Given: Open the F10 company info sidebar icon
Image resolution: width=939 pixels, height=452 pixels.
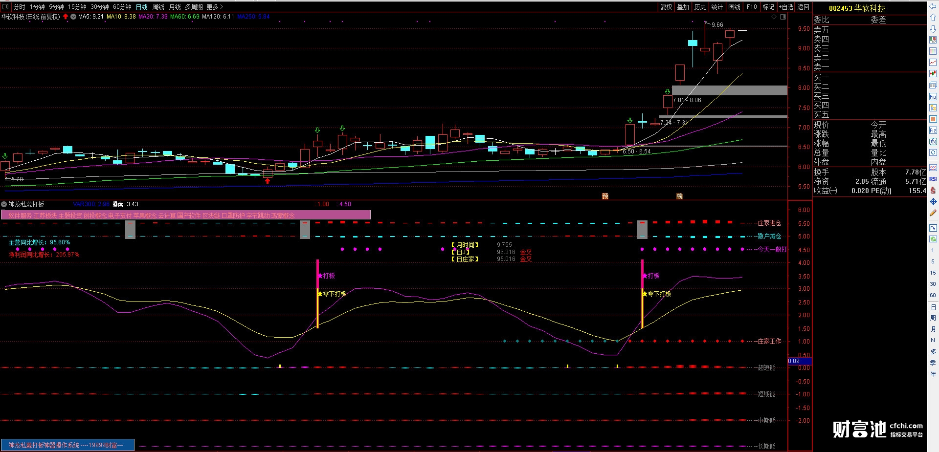Looking at the screenshot, I should coord(933,97).
